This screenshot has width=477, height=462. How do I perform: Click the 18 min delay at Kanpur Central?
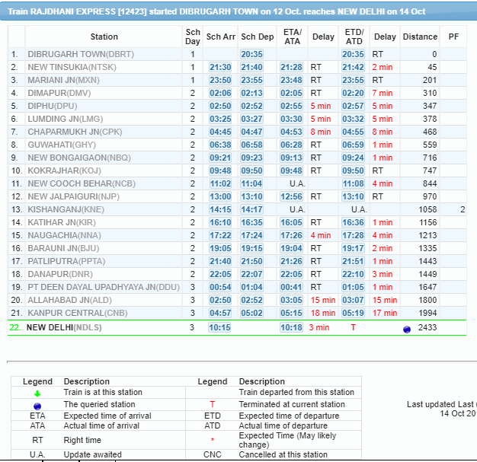323,313
